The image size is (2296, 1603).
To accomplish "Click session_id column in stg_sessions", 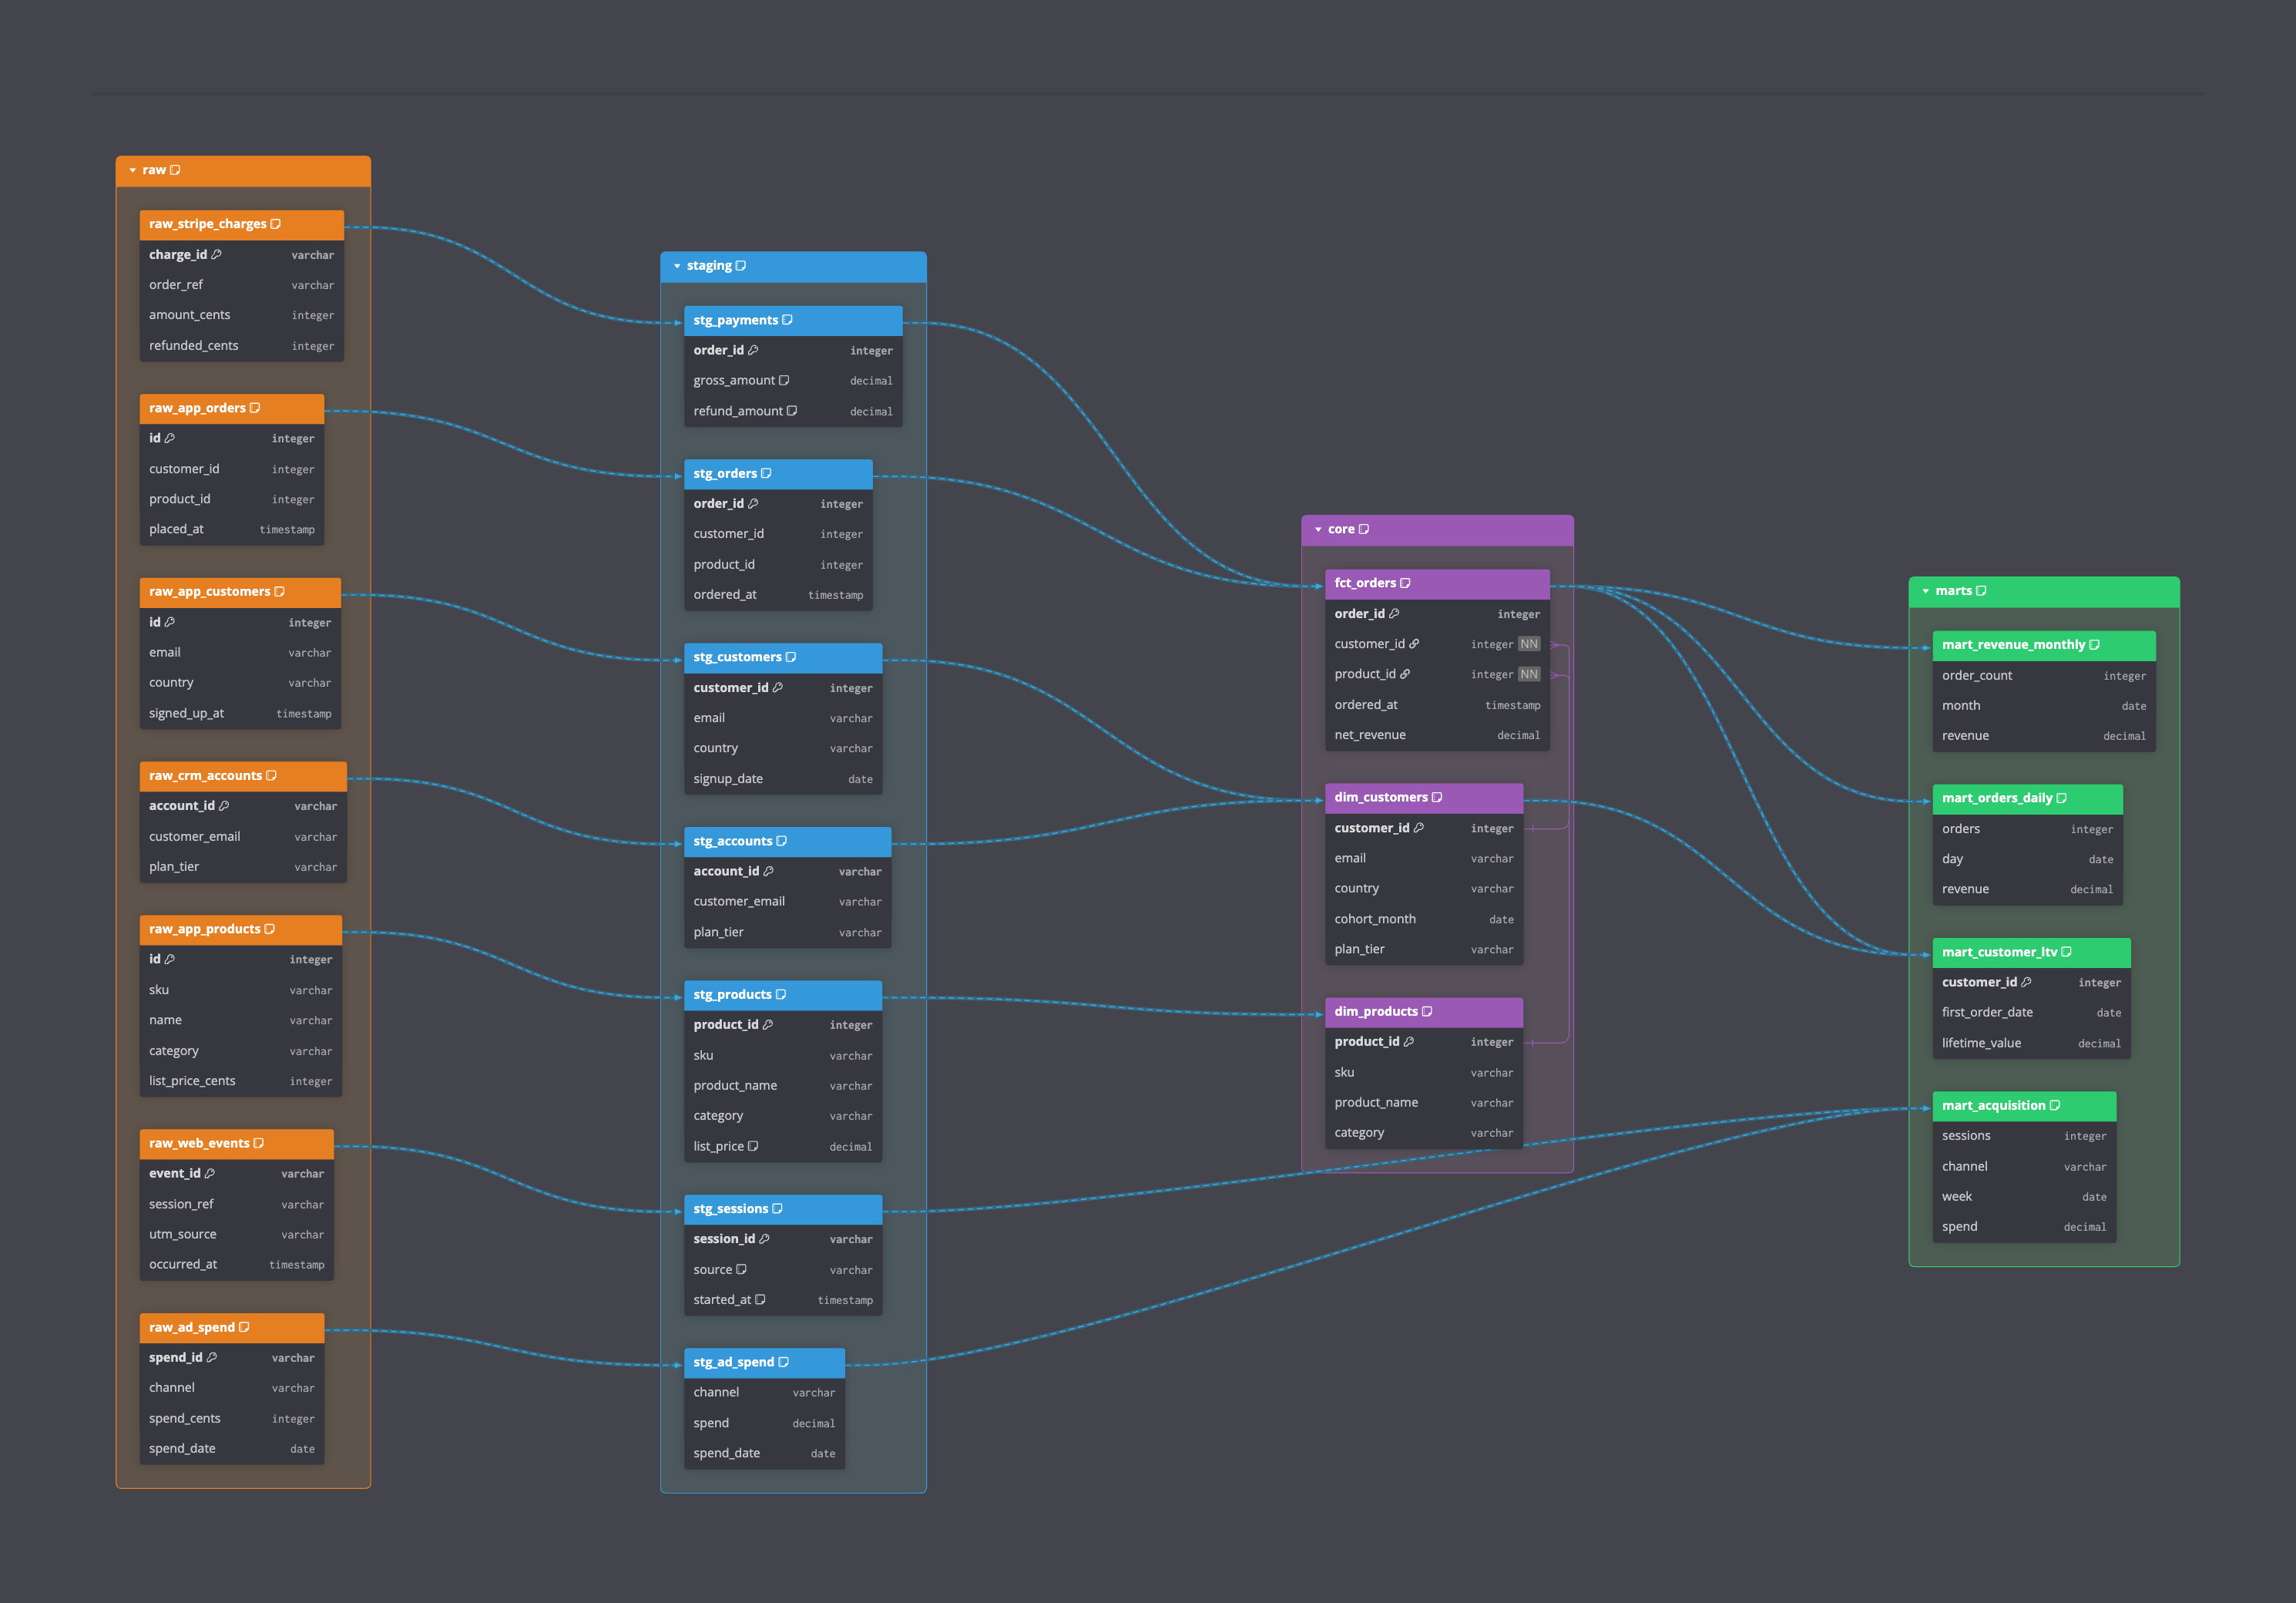I will point(783,1239).
